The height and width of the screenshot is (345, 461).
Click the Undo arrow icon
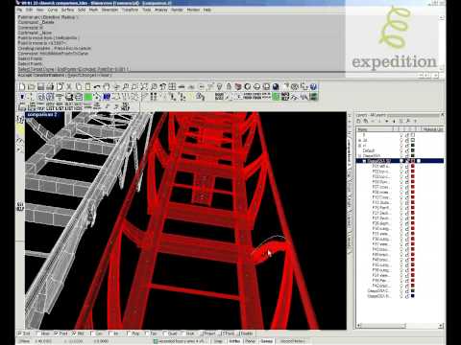point(97,86)
